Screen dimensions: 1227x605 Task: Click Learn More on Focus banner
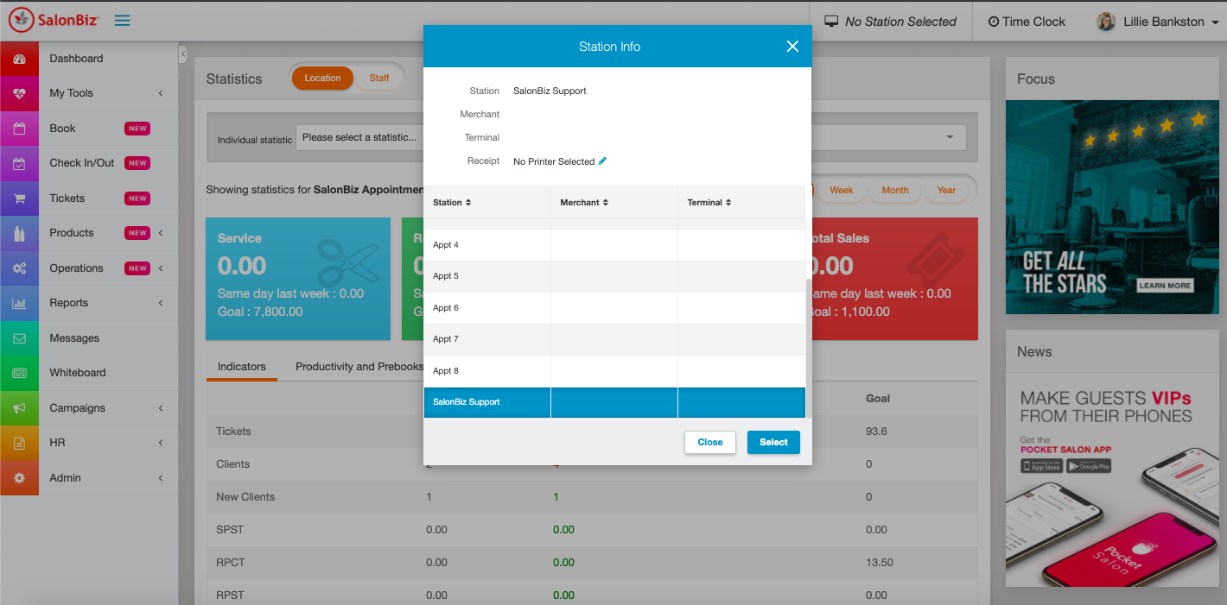[1165, 286]
